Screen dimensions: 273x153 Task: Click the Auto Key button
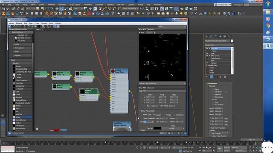[x=227, y=147]
